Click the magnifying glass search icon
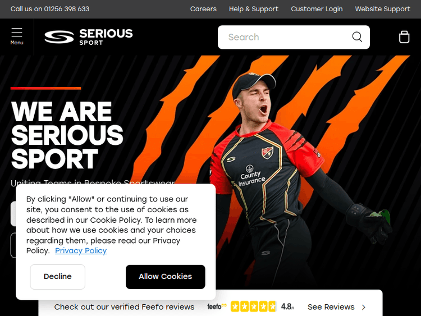The height and width of the screenshot is (316, 421). (x=357, y=37)
